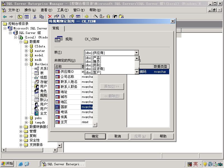
Task: Select the 角色 roles icon in tree
Action: coord(37,91)
